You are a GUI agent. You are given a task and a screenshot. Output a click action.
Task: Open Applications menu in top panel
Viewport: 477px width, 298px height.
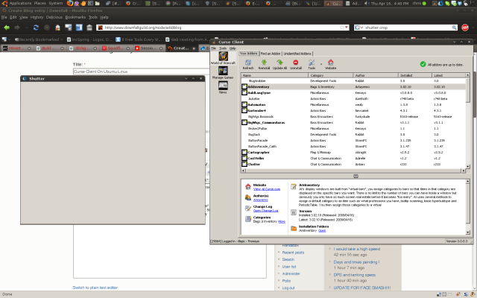click(x=20, y=3)
